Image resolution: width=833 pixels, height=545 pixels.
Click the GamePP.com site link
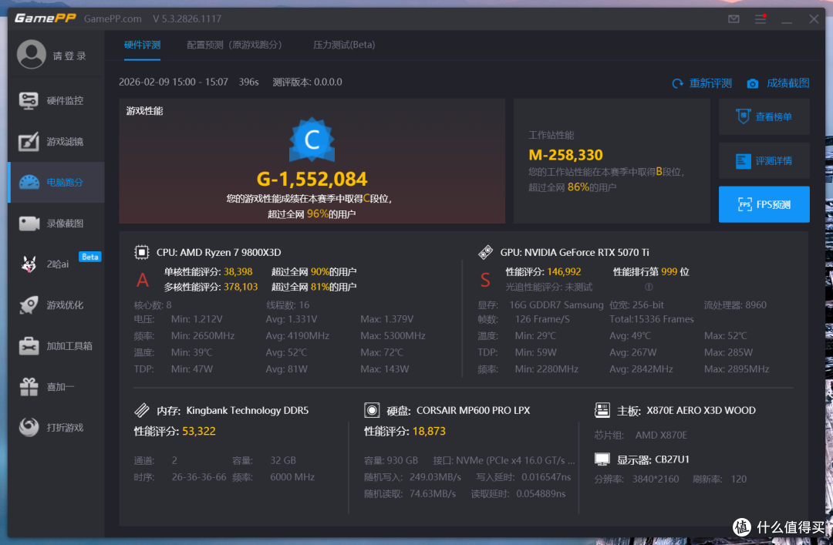[x=113, y=19]
